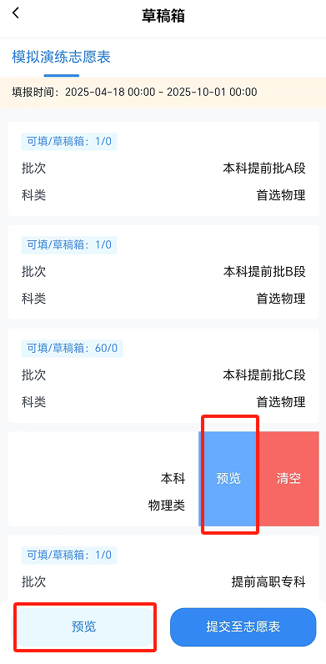326x664 pixels.
Task: Click the blue 预览 swipe action
Action: click(x=228, y=479)
